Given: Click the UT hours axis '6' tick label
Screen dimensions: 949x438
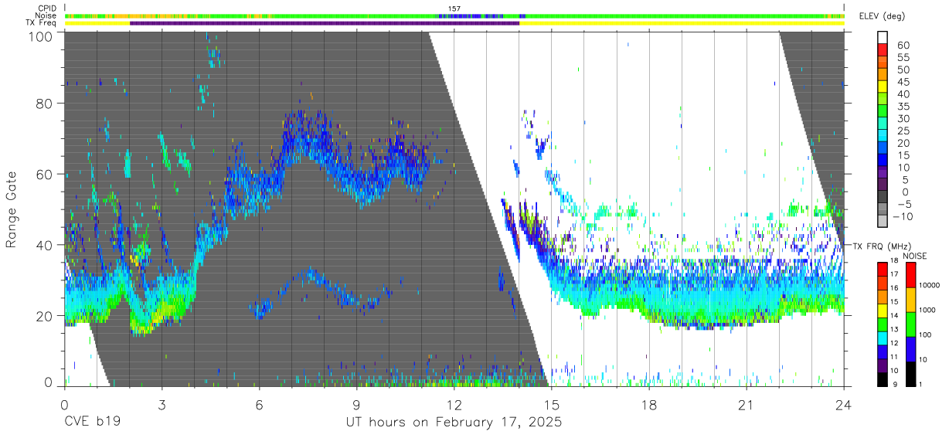Looking at the screenshot, I should tap(259, 405).
